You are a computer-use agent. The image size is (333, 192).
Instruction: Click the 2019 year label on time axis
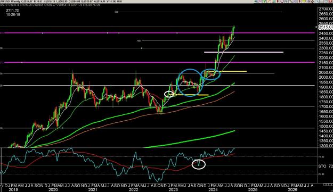13,190
